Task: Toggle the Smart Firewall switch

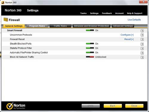Action: coord(90,30)
